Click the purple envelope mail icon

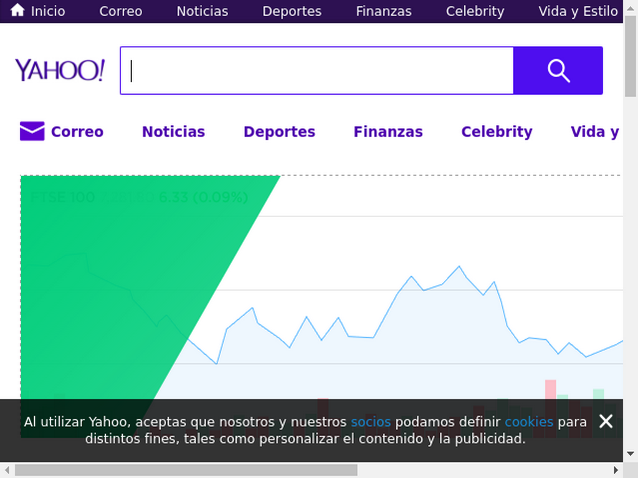click(x=32, y=131)
